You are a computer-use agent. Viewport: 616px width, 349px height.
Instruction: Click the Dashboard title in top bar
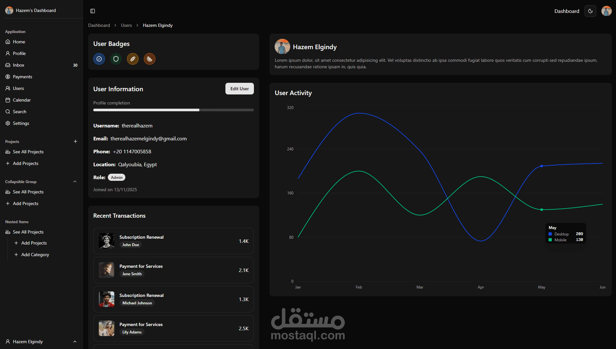coord(567,11)
